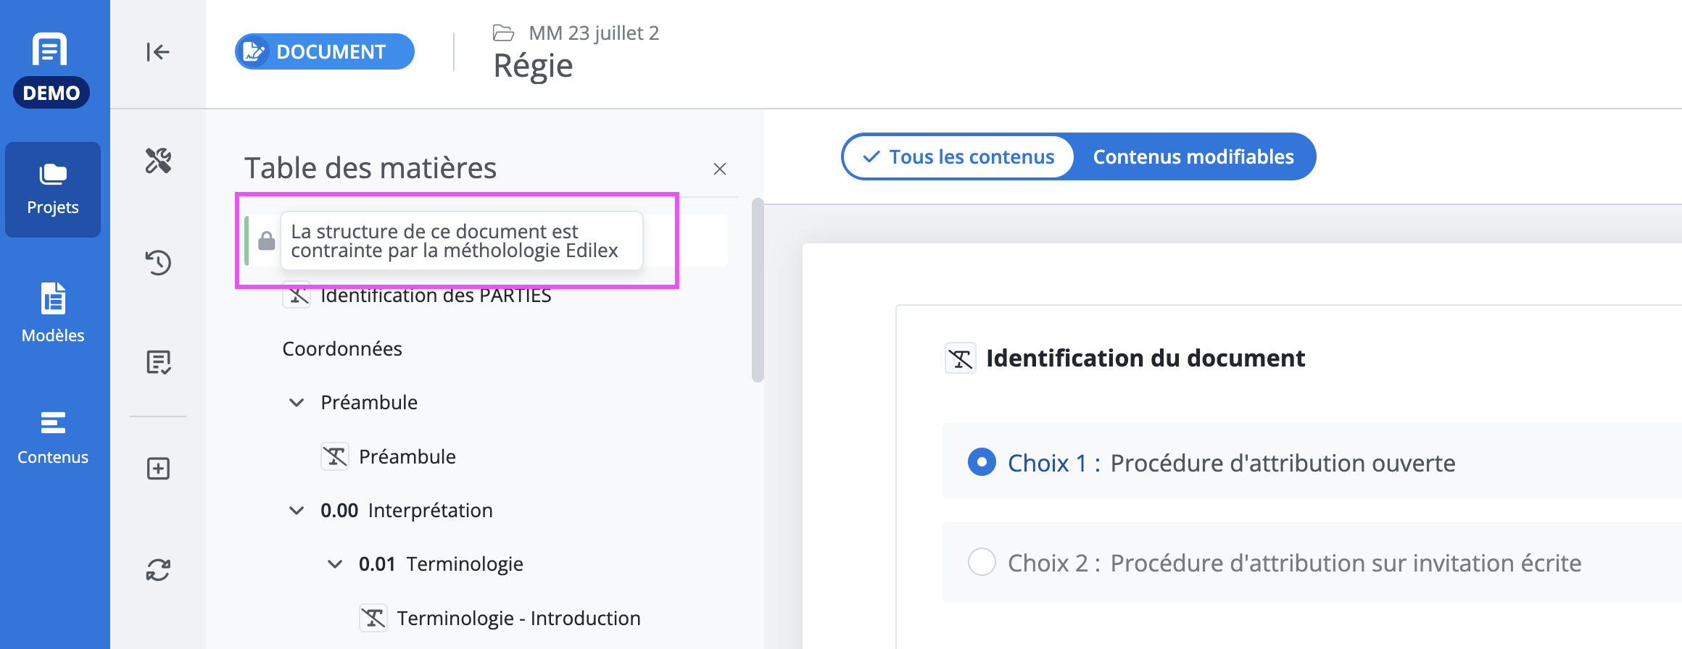Collapse the 0.00 Interprétation chevron
Viewport: 1682px width, 649px height.
(x=297, y=511)
